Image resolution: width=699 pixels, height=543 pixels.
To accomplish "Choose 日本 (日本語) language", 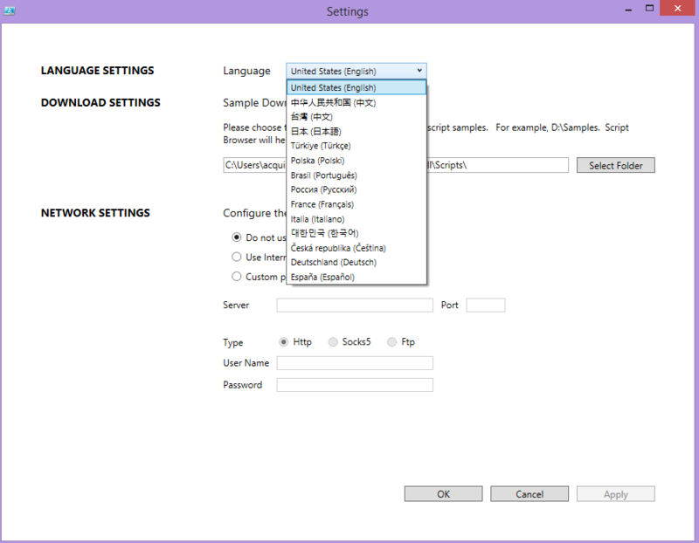I will [356, 132].
